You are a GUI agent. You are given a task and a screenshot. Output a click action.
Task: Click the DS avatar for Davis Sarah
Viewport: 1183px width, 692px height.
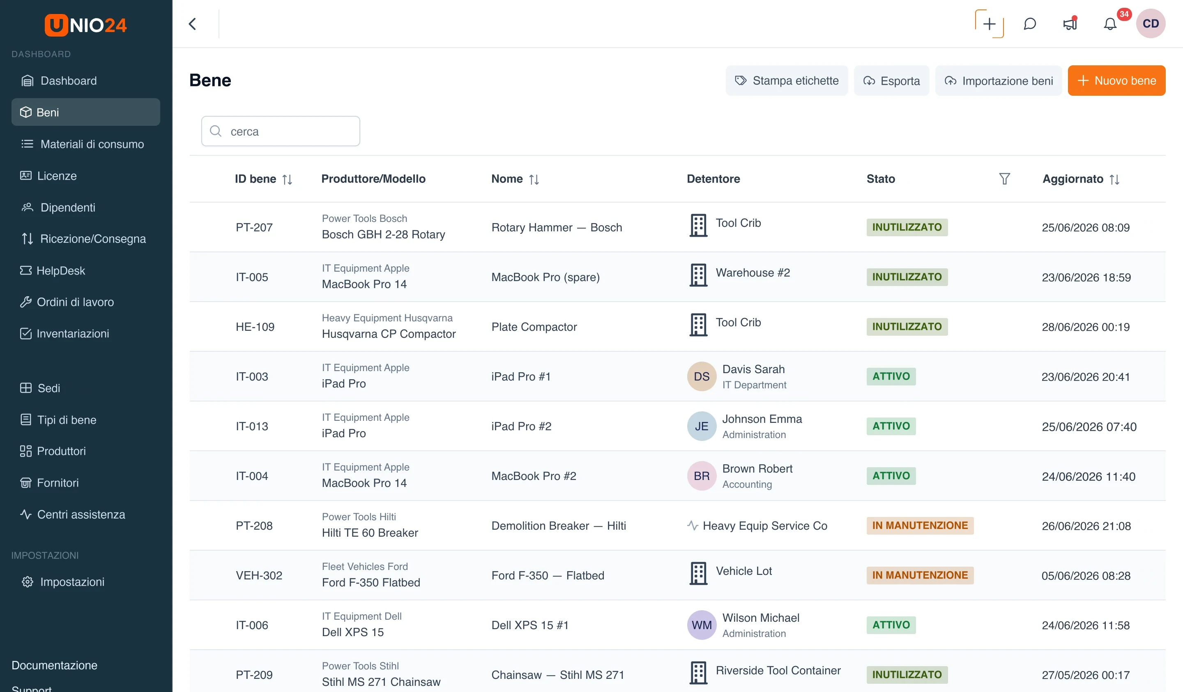(701, 376)
